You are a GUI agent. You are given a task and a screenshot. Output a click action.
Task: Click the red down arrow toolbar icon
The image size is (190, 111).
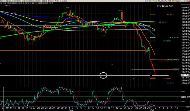point(171,1)
